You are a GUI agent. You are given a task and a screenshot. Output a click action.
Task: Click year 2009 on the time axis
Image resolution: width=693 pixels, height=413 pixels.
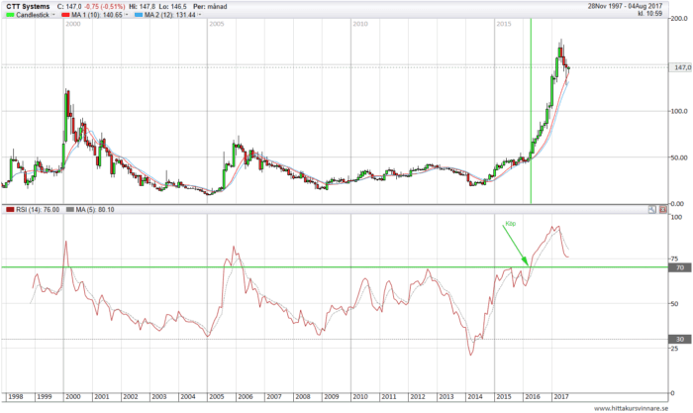coord(332,396)
